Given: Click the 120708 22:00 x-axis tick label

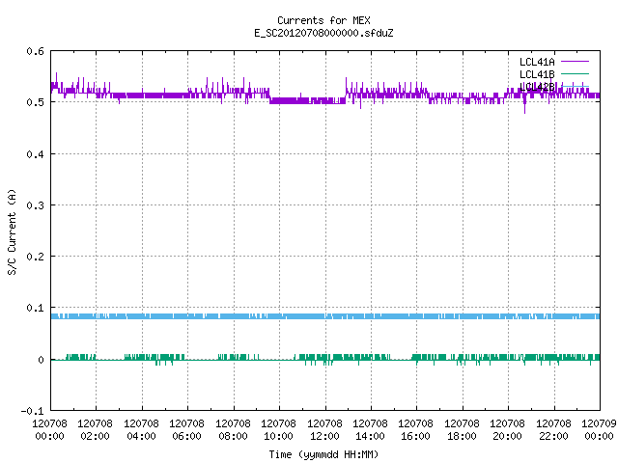Looking at the screenshot, I should coord(553,430).
